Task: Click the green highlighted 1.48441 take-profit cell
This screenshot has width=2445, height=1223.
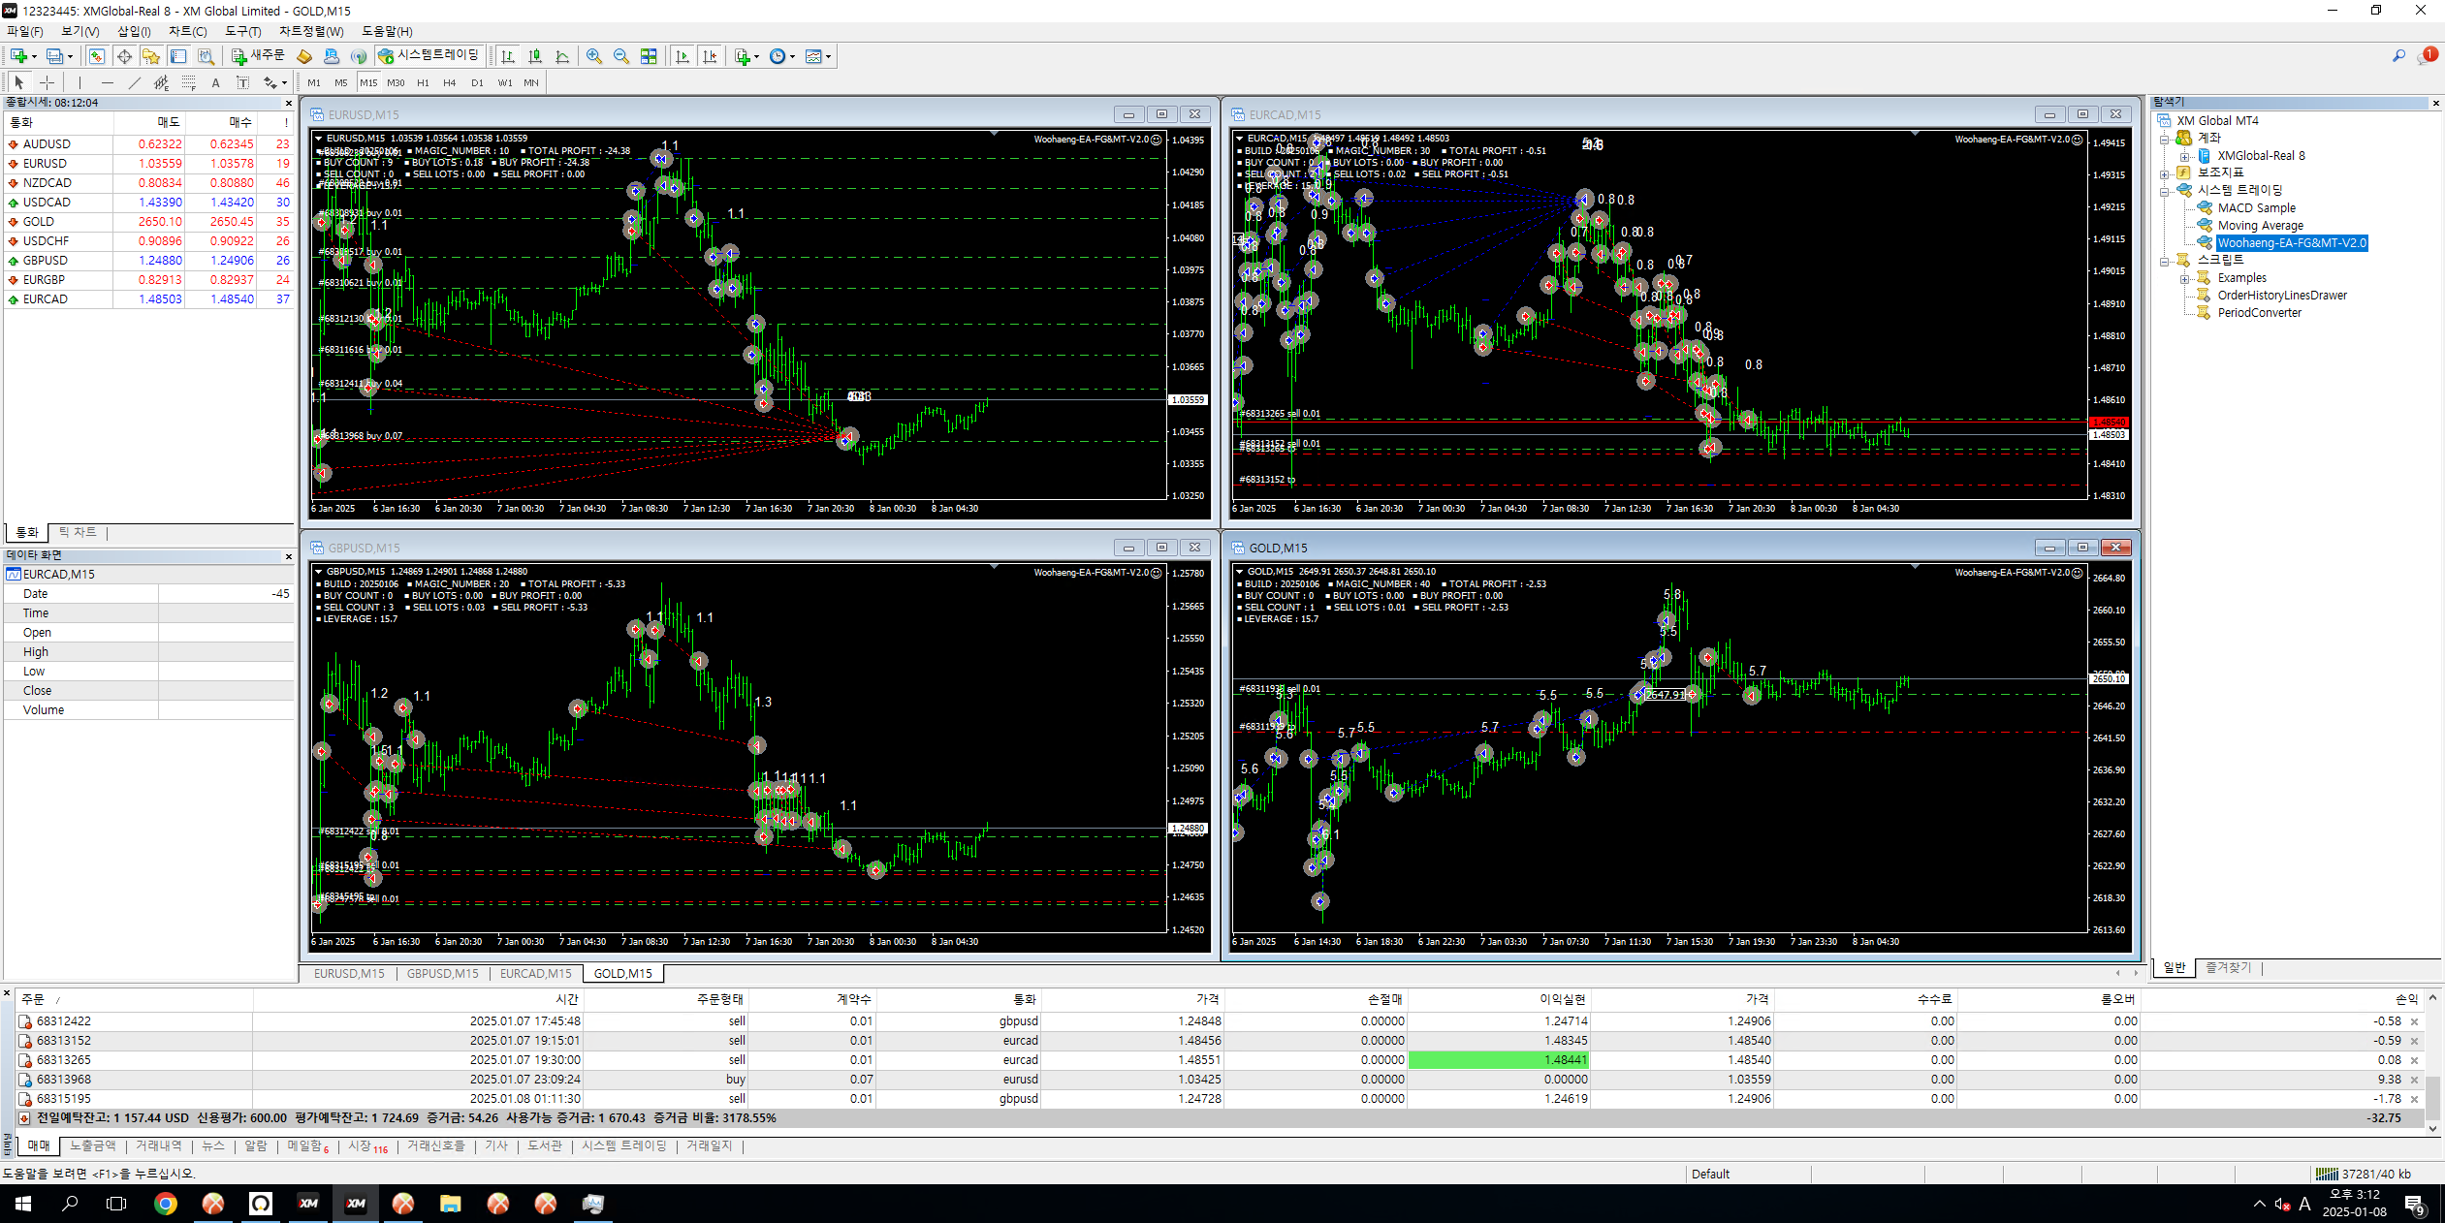Action: (x=1498, y=1060)
